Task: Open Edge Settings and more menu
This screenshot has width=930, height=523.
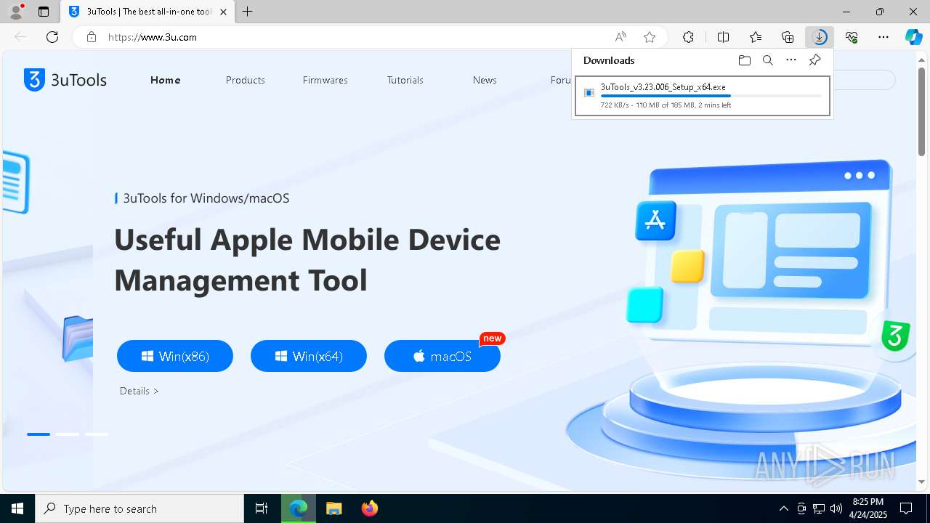Action: (x=883, y=37)
